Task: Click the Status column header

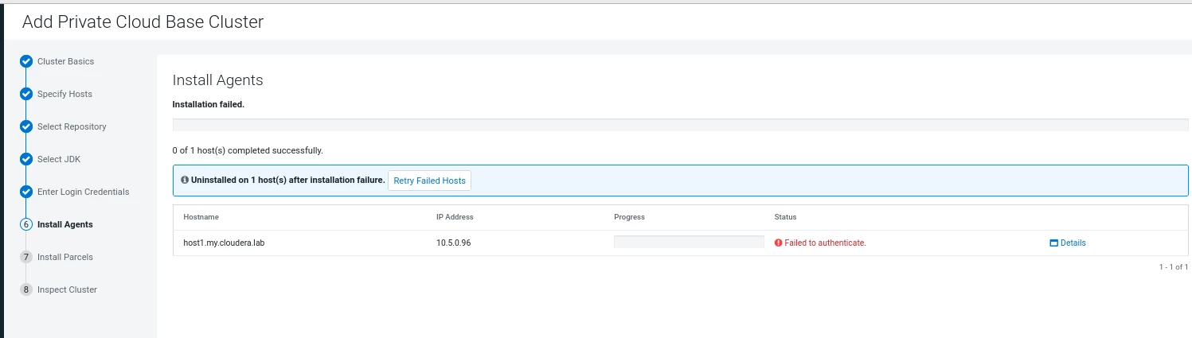Action: [785, 217]
